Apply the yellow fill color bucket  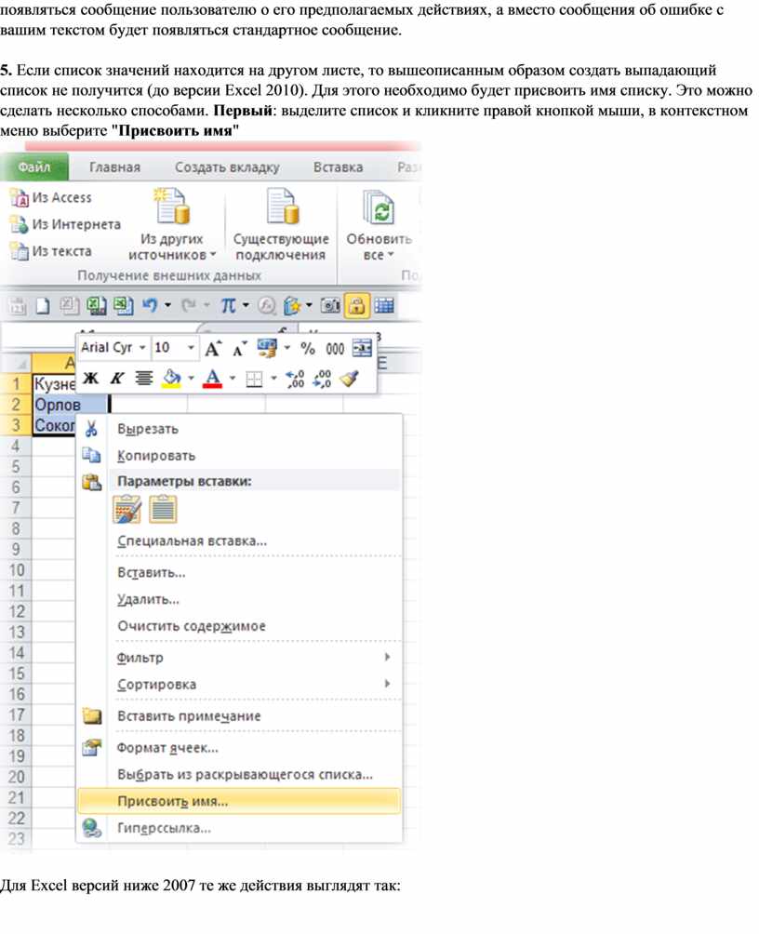click(x=171, y=379)
